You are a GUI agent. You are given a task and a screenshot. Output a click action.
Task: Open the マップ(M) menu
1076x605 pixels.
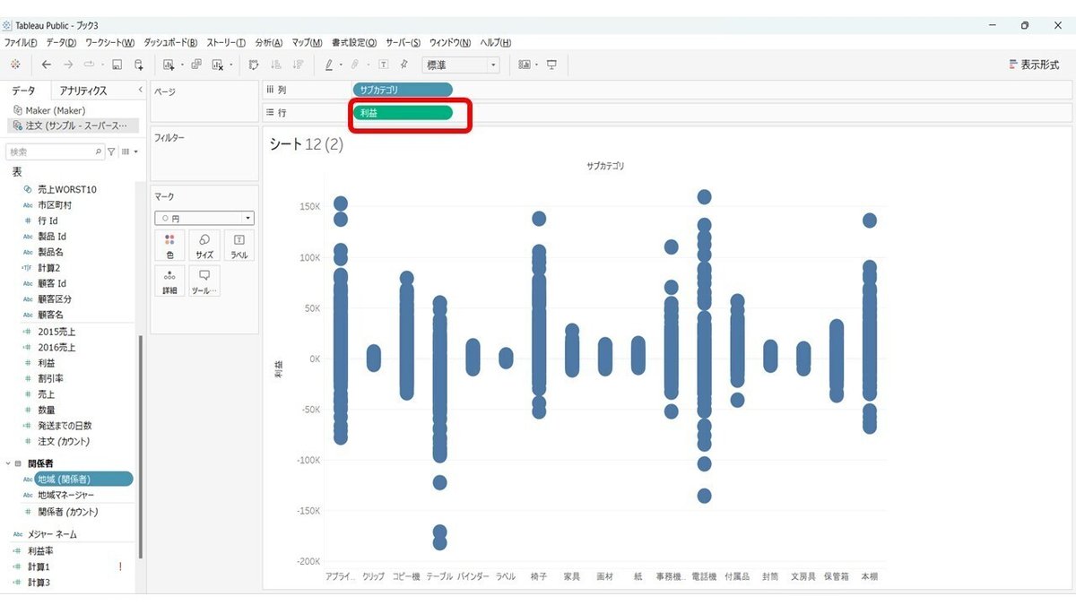tap(308, 43)
